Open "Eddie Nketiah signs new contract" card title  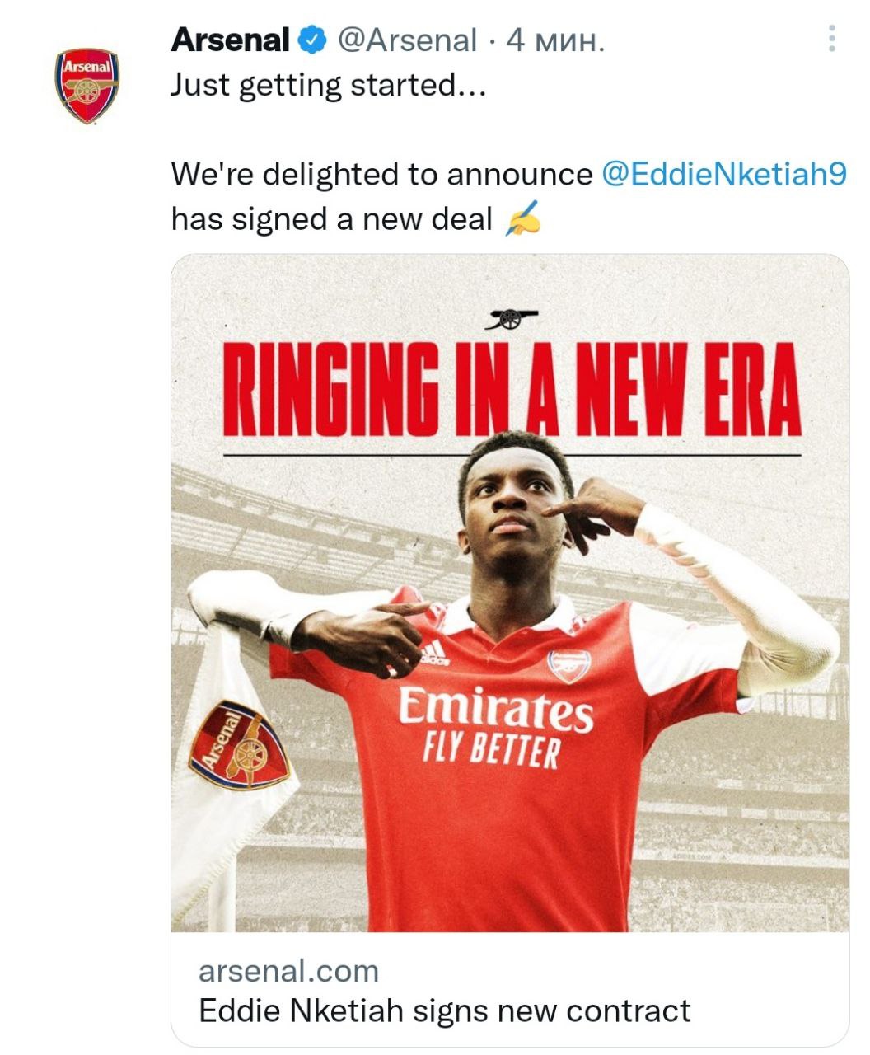pyautogui.click(x=445, y=1010)
